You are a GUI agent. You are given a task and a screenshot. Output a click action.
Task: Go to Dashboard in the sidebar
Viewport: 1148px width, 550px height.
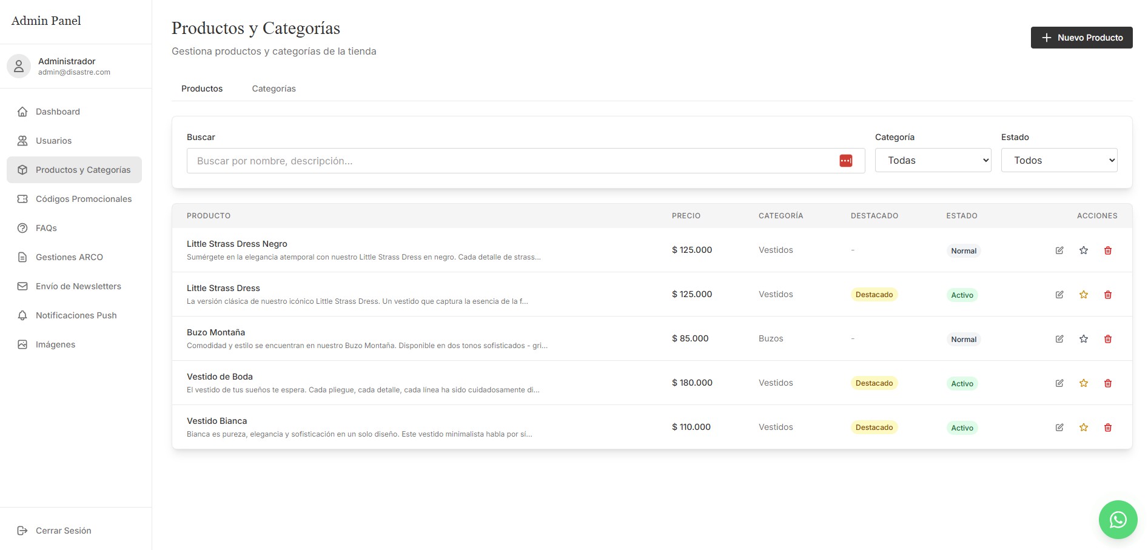click(x=74, y=112)
